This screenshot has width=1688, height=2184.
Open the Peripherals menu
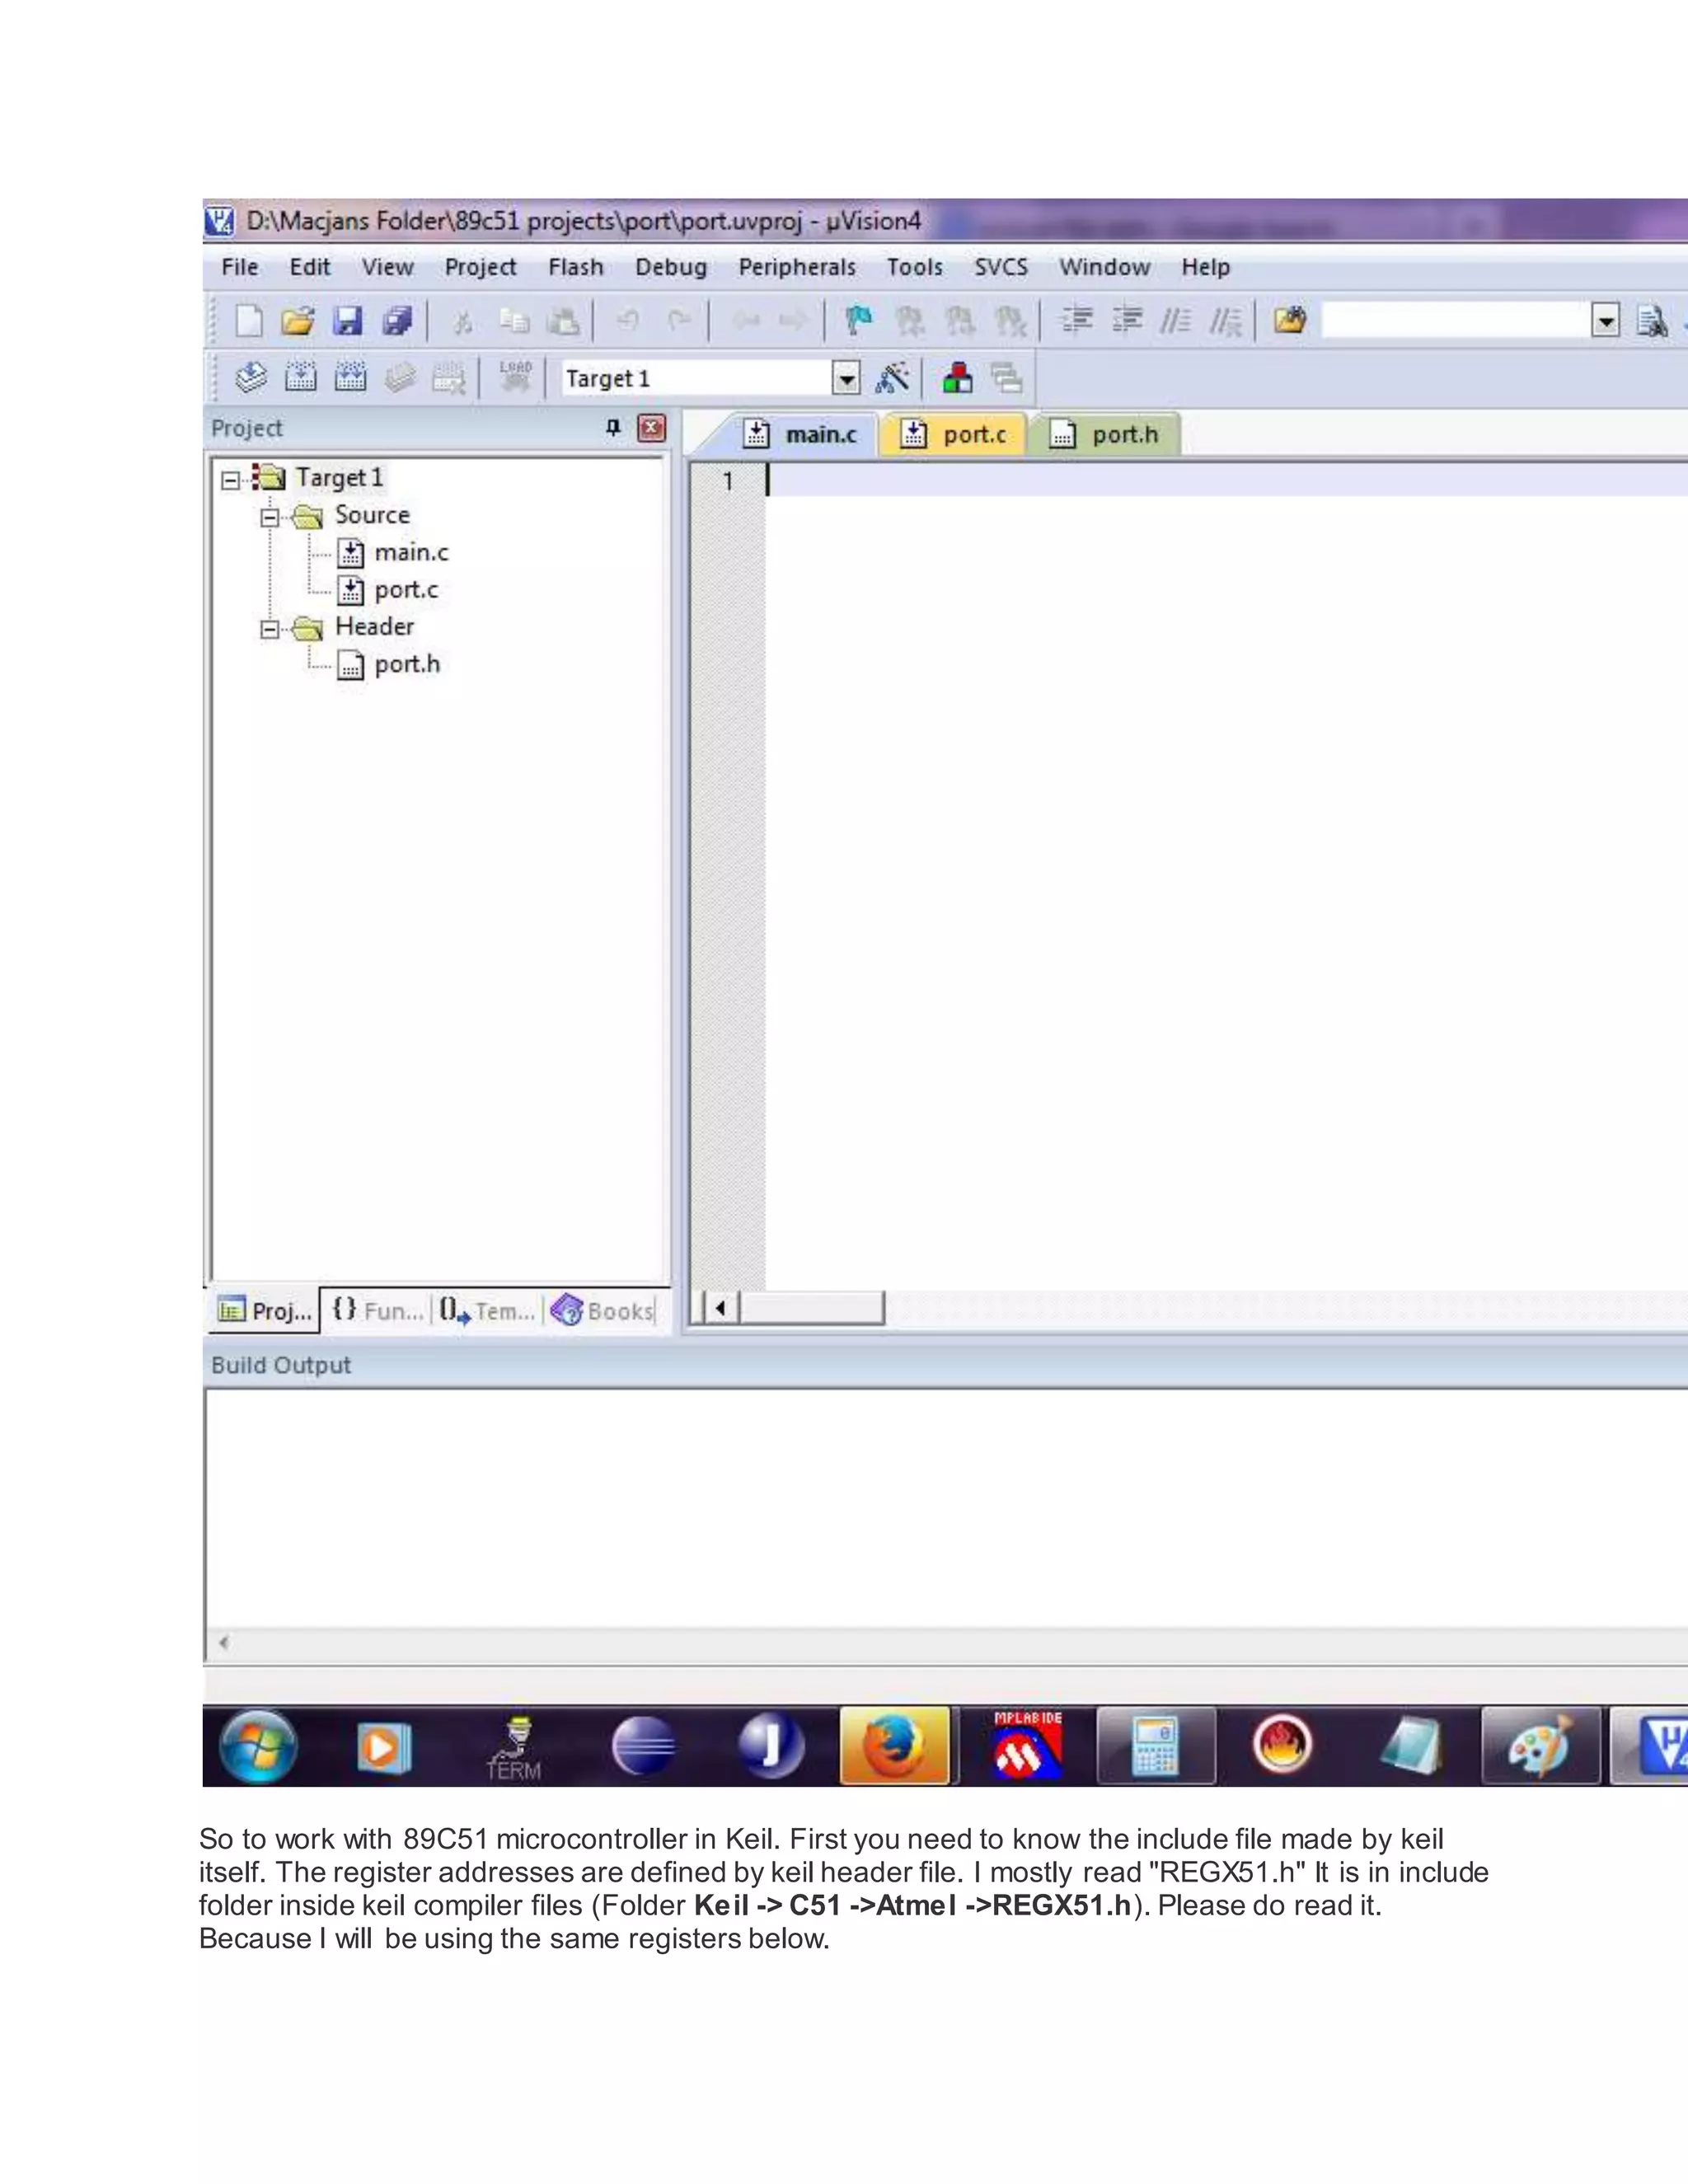[x=797, y=268]
